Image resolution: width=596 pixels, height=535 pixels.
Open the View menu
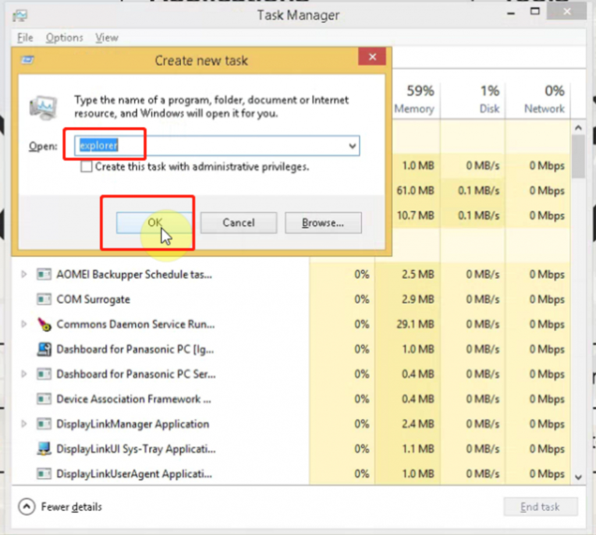coord(107,38)
